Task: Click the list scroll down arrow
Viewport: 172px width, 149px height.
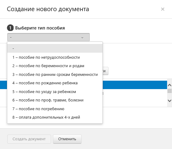Action: click(x=170, y=101)
